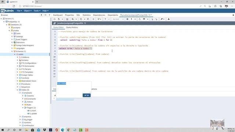Select the Sequences tree item
Image resolution: width=235 pixels, height=132 pixels.
pyautogui.click(x=25, y=87)
